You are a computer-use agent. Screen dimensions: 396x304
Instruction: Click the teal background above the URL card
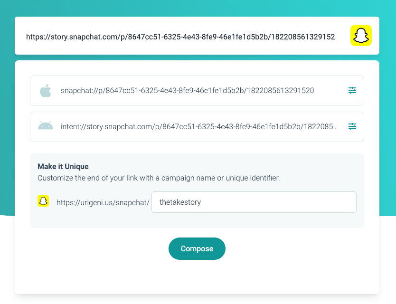click(197, 8)
